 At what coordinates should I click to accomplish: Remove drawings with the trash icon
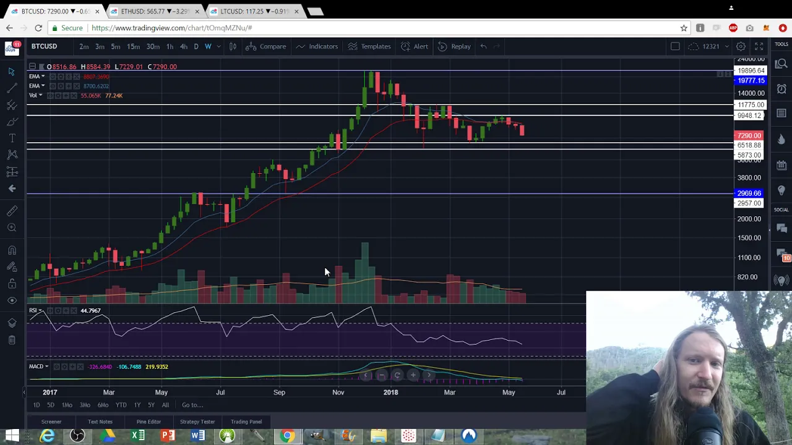coord(11,340)
